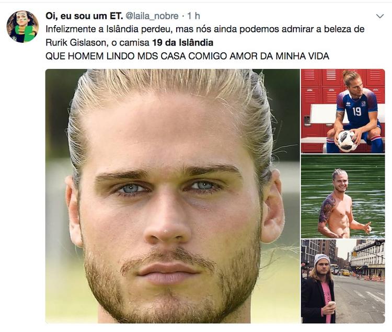This screenshot has height=332, width=392.
Task: Open the shirtless green water photo
Action: (x=343, y=196)
